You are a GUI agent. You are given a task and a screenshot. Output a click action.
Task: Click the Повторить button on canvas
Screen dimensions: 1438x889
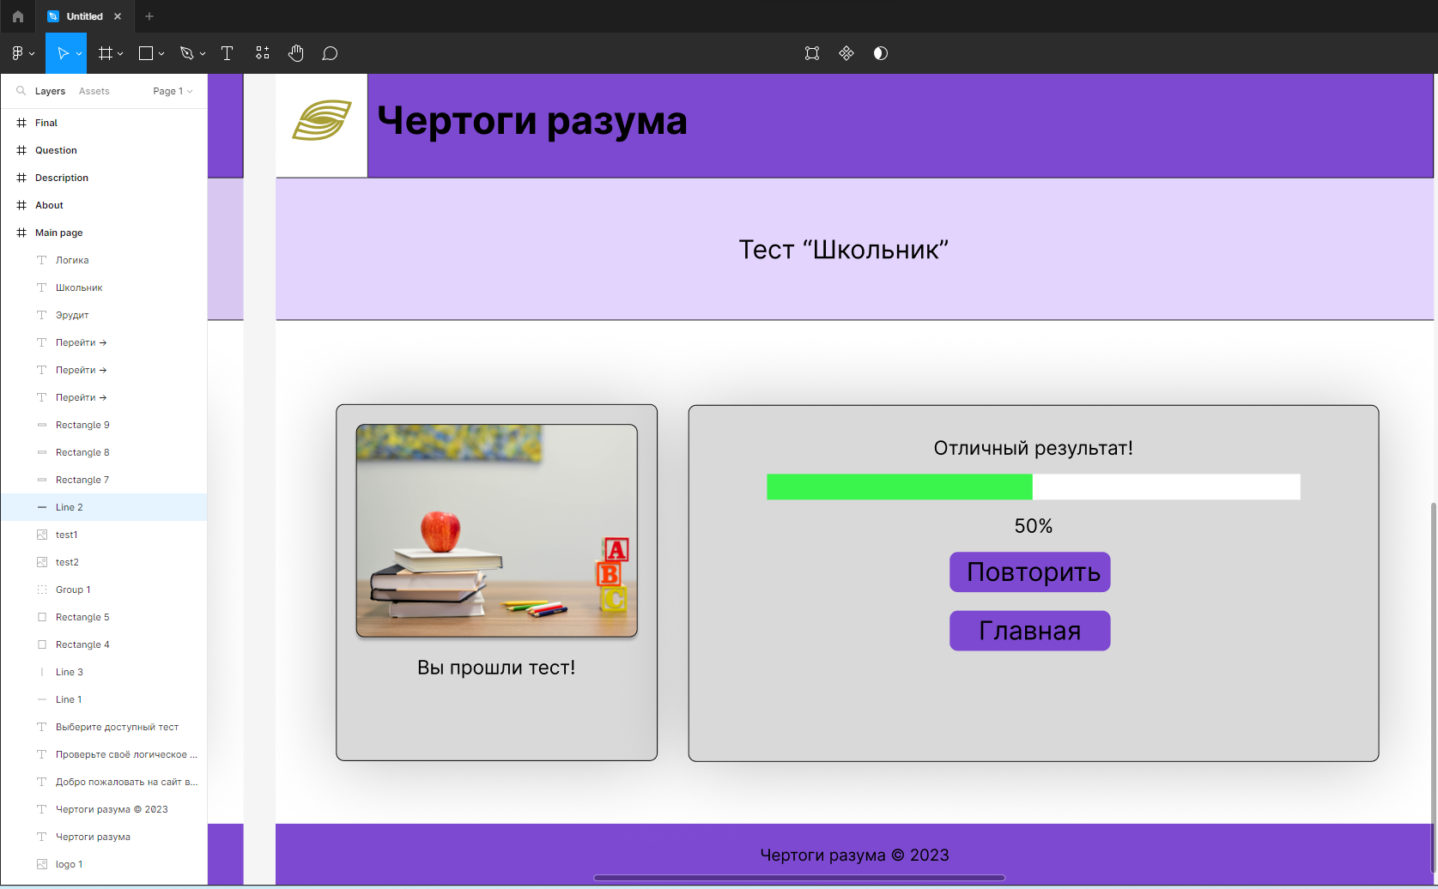pos(1030,572)
